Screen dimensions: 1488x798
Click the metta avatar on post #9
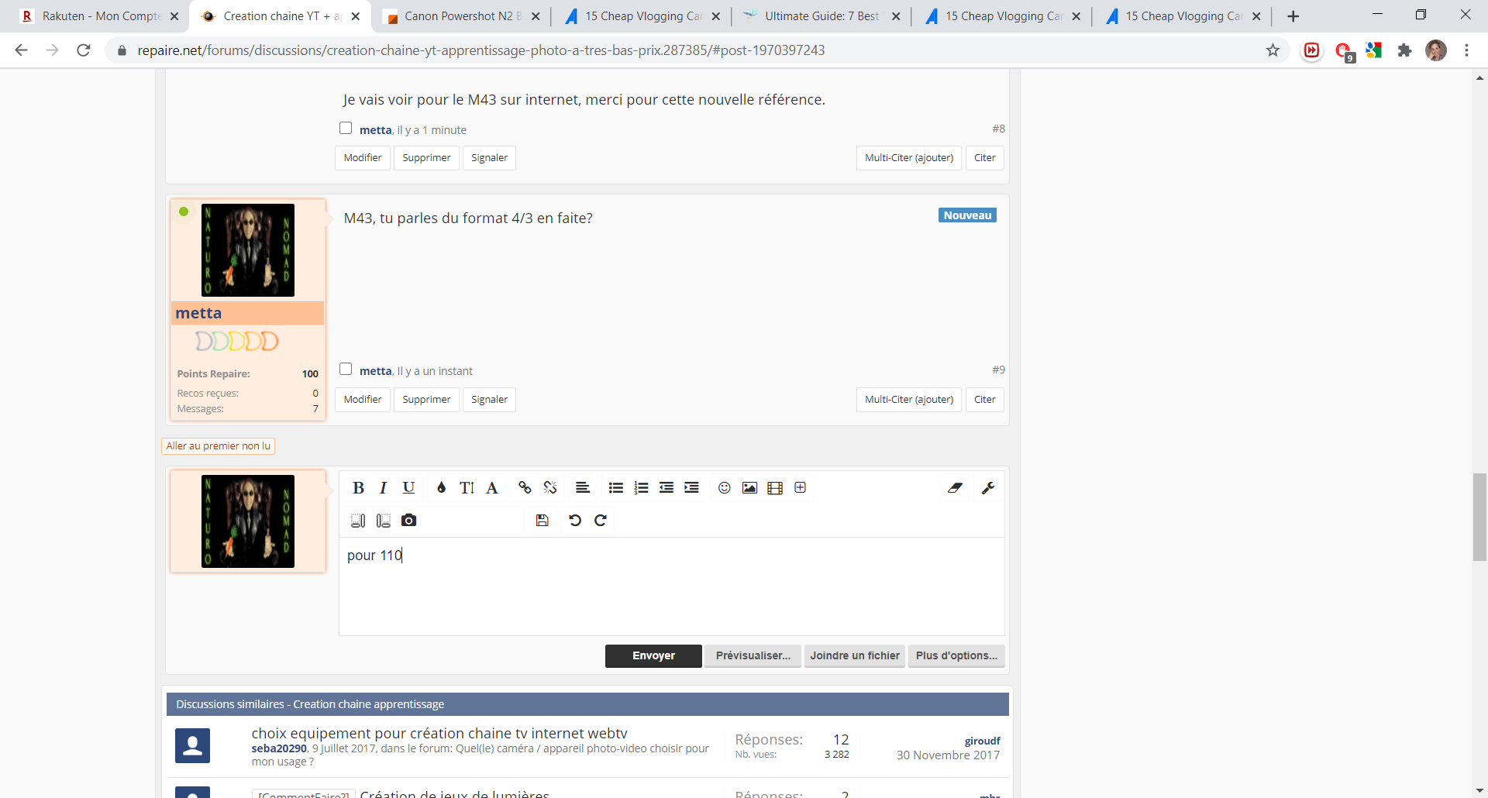pyautogui.click(x=248, y=250)
